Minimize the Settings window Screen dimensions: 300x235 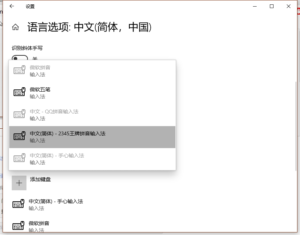pos(255,6)
